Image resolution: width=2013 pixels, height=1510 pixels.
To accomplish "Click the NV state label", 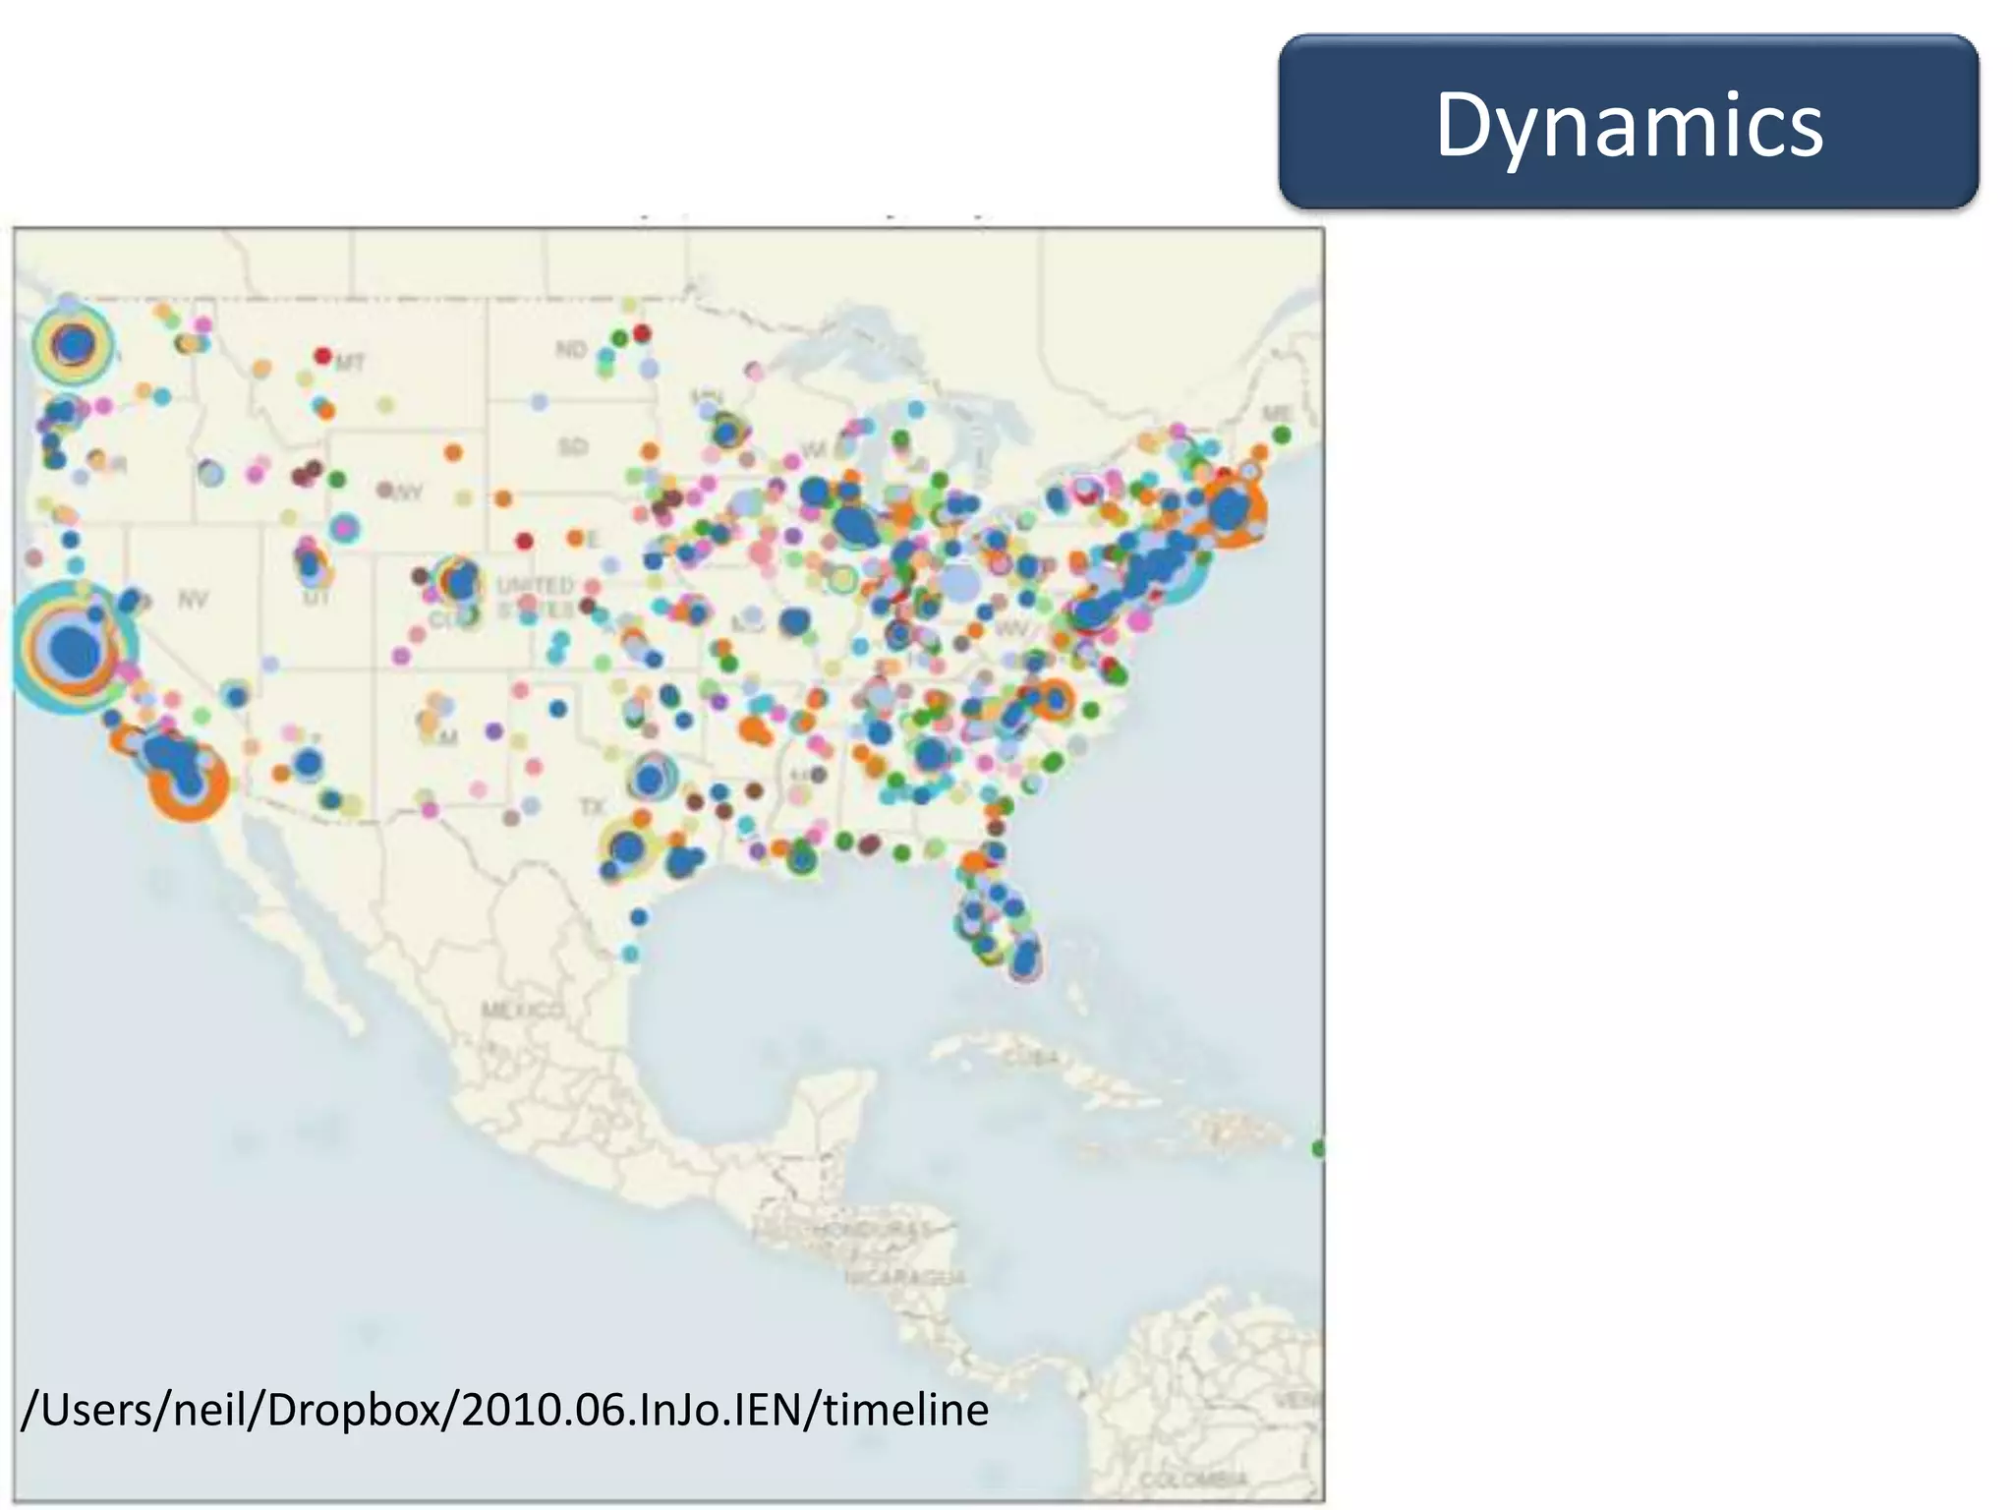I will (193, 599).
